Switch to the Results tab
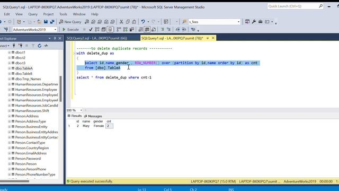This screenshot has height=191, width=339. click(75, 116)
